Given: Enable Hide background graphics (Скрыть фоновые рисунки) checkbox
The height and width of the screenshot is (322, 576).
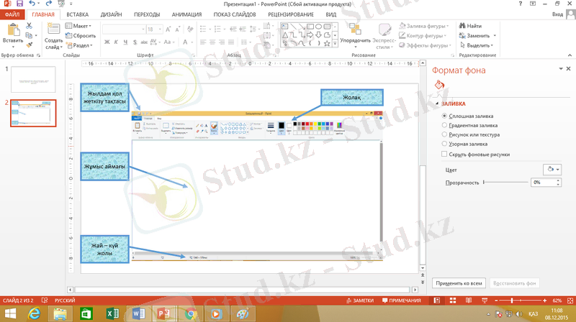Looking at the screenshot, I should (444, 154).
